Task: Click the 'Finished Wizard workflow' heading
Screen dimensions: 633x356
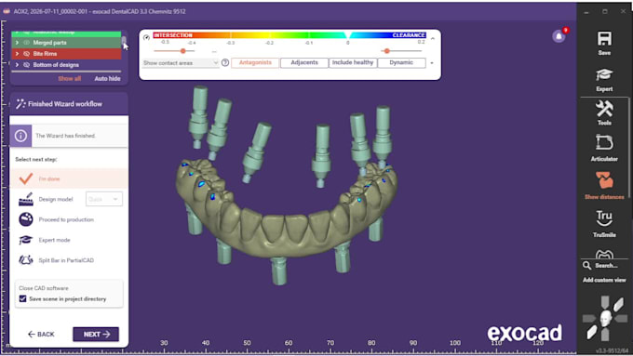Action: [x=65, y=103]
